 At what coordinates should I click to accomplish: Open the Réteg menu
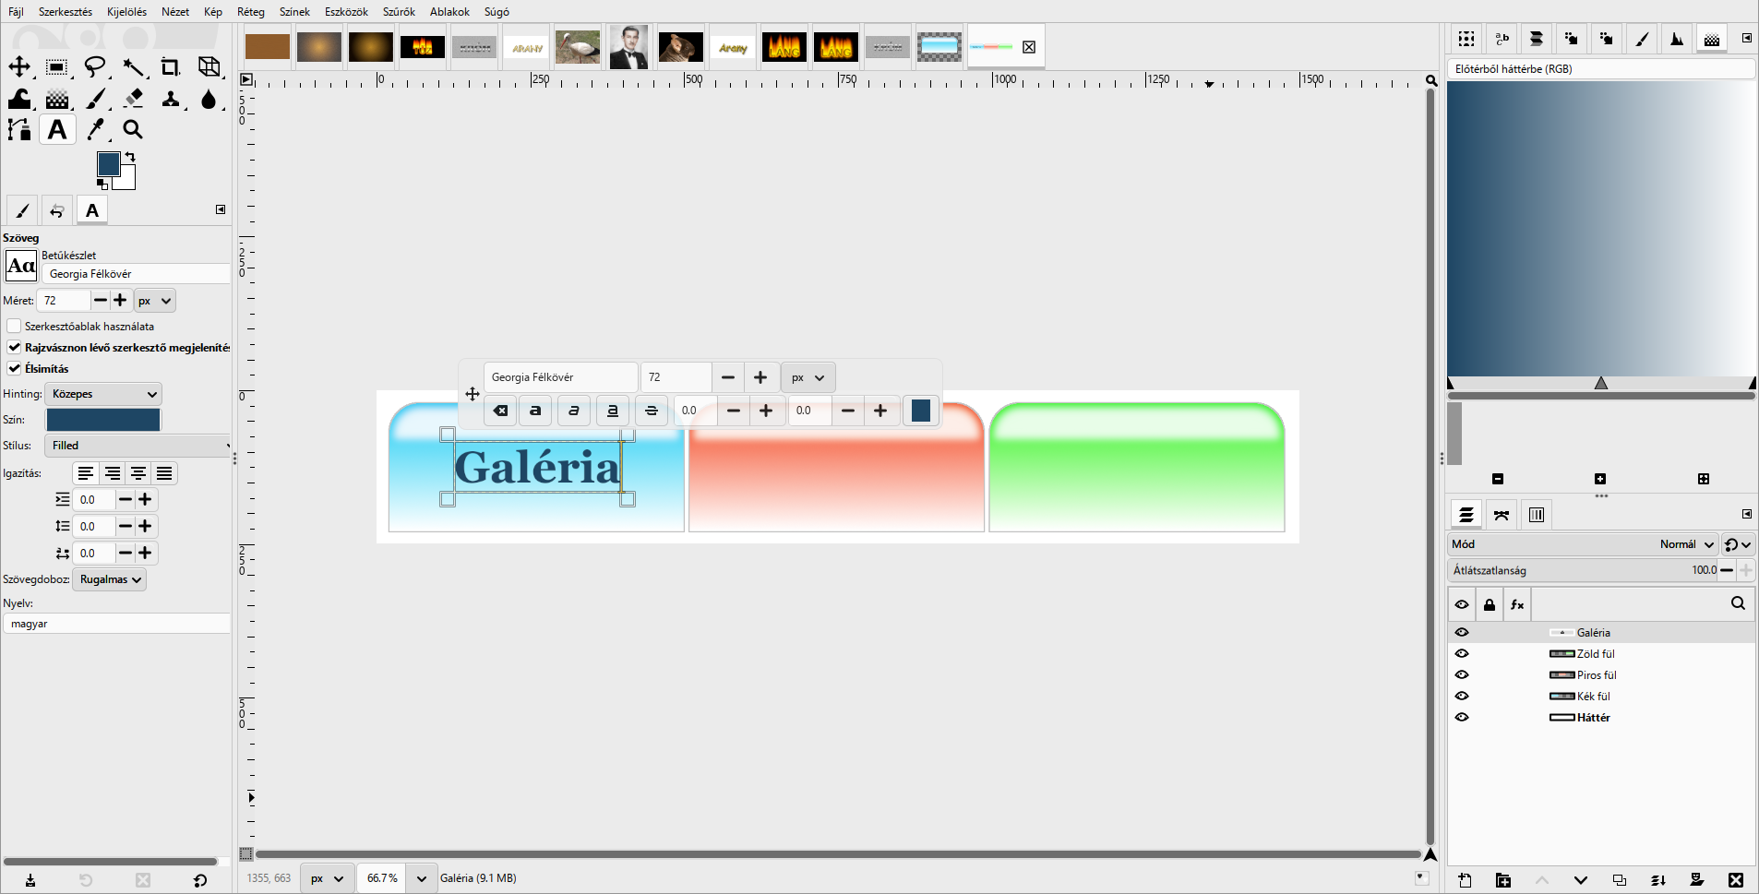click(251, 12)
